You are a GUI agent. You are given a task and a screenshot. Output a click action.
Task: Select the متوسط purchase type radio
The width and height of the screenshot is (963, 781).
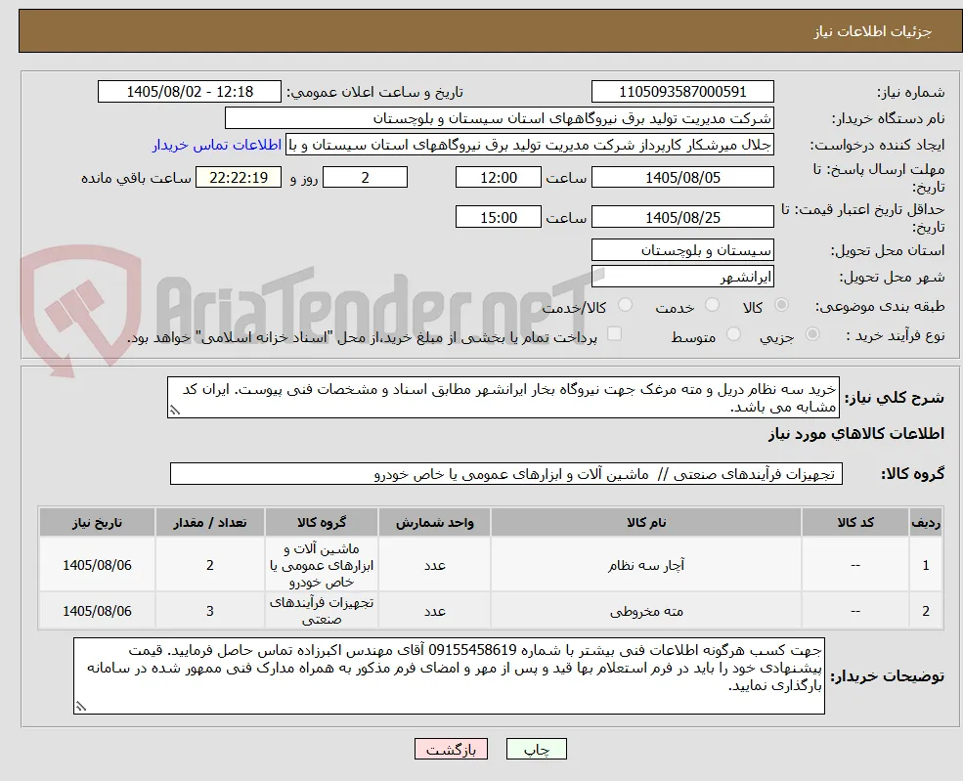[x=732, y=334]
